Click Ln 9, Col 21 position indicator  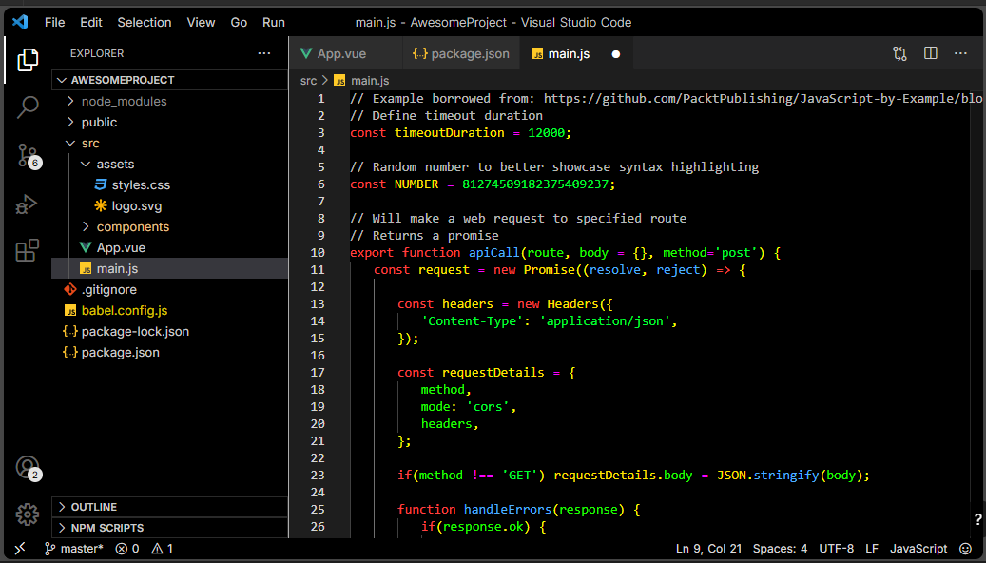click(708, 549)
